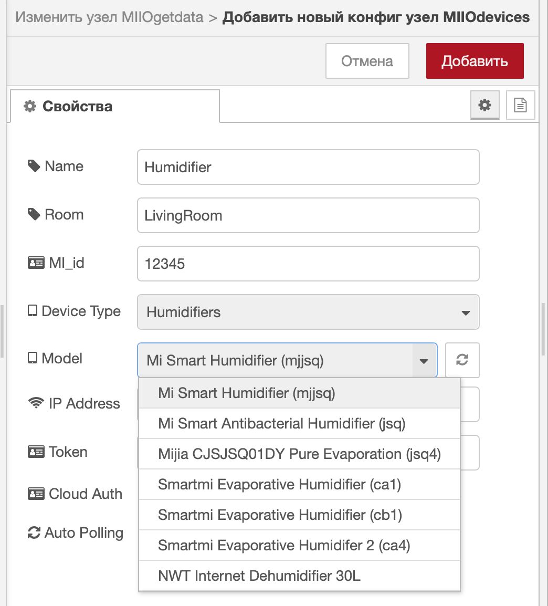Viewport: 548px width, 606px height.
Task: Focus the Name field containing Humidifier
Action: coord(308,167)
